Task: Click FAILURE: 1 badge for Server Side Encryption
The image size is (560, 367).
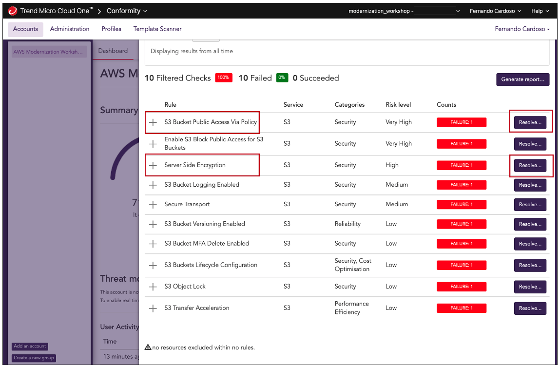Action: (462, 165)
